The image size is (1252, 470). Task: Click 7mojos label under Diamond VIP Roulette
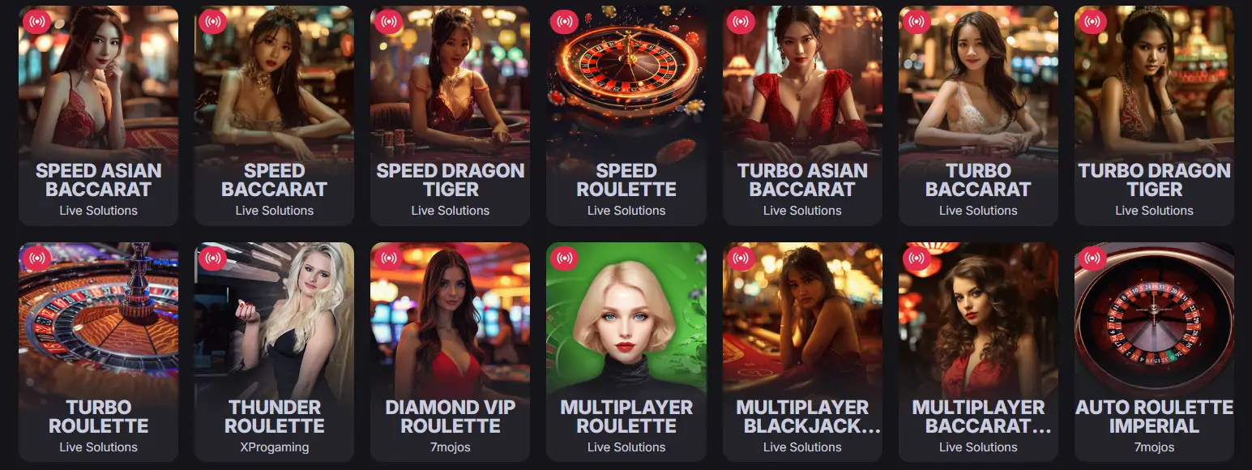(x=450, y=447)
